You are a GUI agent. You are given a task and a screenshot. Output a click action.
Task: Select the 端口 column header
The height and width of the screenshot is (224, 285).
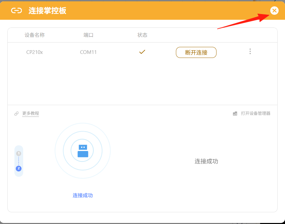point(88,35)
